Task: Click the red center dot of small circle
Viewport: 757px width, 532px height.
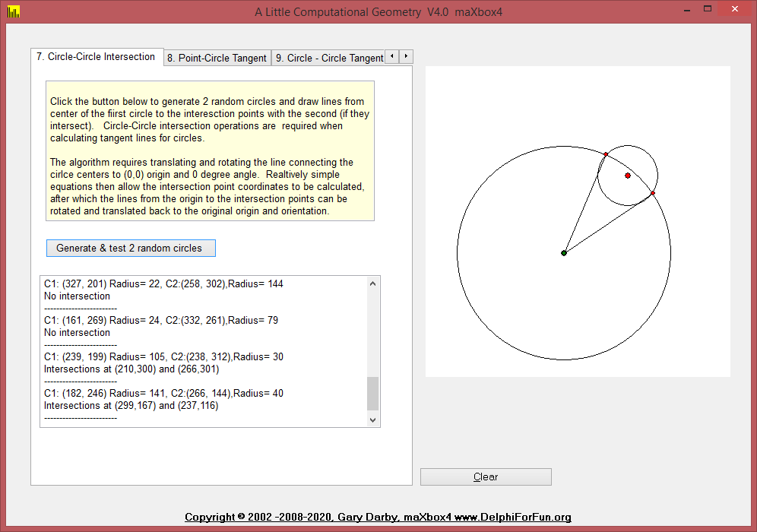Action: (x=628, y=176)
